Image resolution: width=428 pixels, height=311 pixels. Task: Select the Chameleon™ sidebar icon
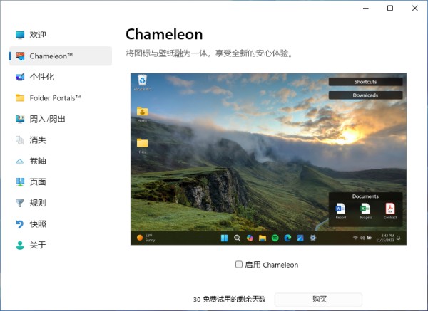[20, 56]
